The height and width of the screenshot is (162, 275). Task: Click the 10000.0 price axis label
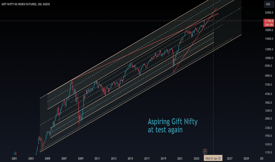tap(269, 58)
